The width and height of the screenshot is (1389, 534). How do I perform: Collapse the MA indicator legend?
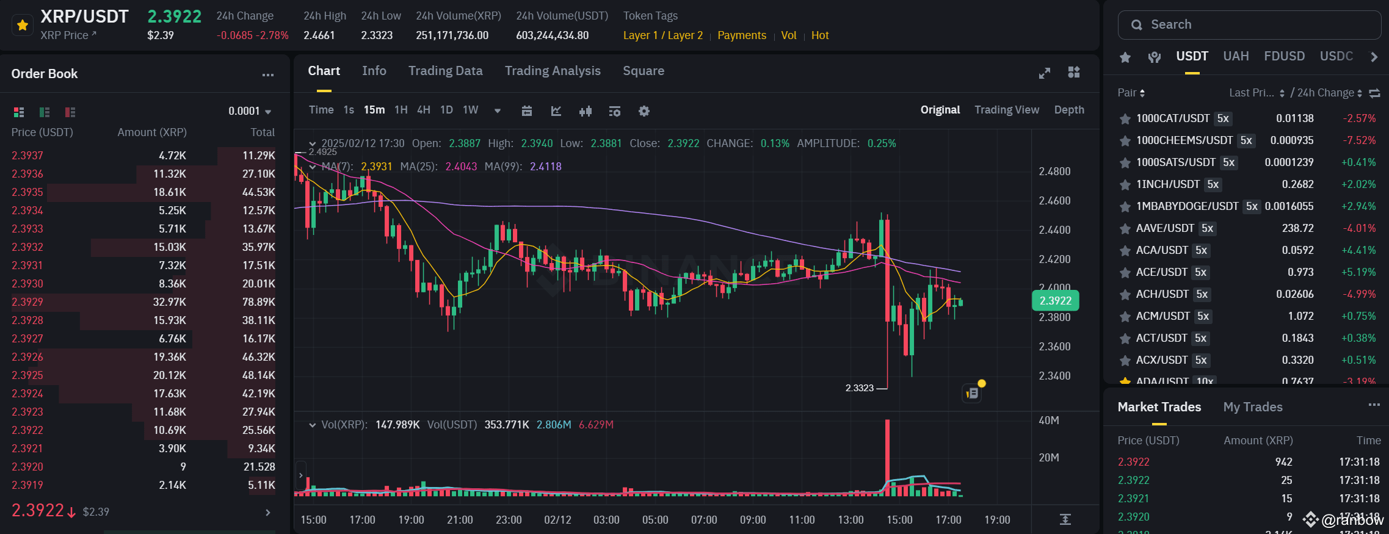[x=313, y=167]
